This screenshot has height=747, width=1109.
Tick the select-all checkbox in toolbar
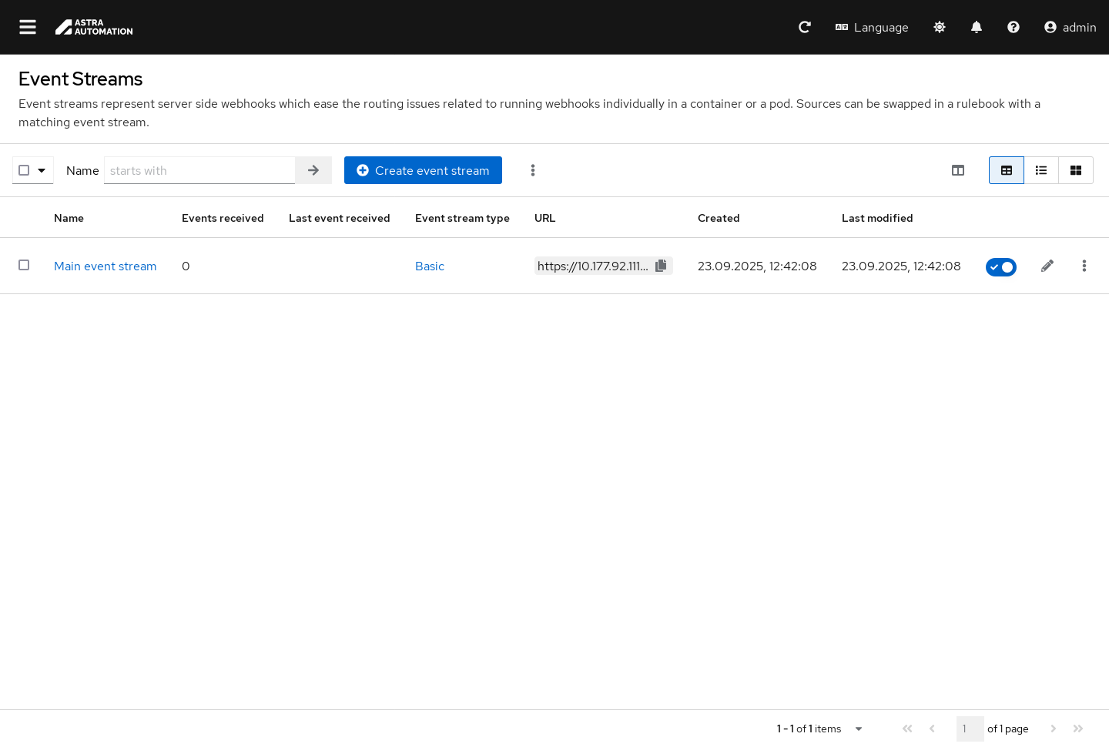tap(24, 170)
